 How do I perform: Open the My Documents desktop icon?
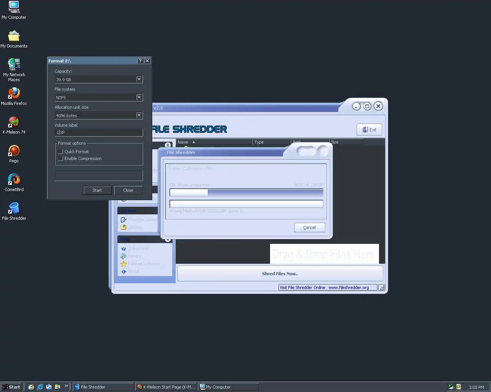[x=14, y=39]
